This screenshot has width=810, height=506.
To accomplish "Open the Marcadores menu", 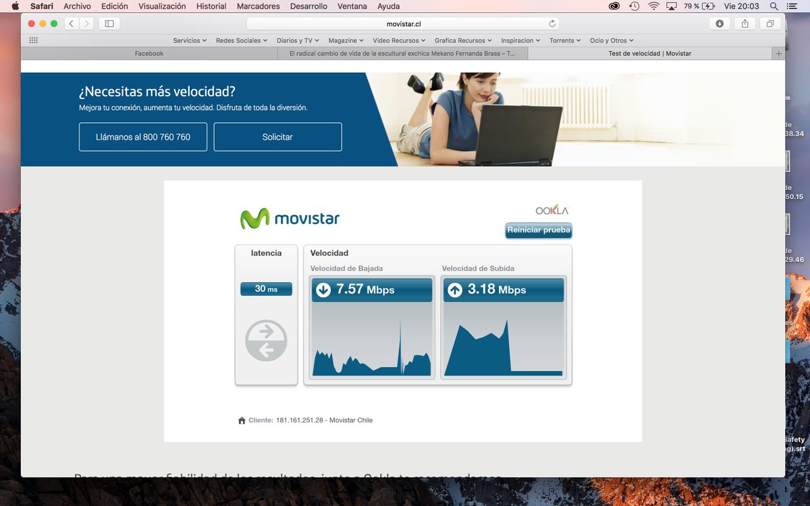I will (x=259, y=6).
